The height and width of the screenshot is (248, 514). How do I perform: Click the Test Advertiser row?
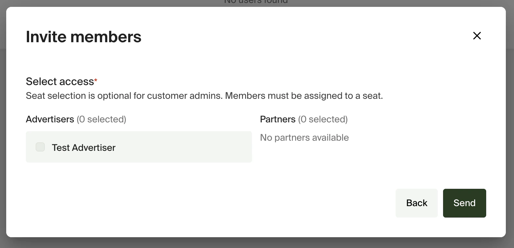click(139, 147)
